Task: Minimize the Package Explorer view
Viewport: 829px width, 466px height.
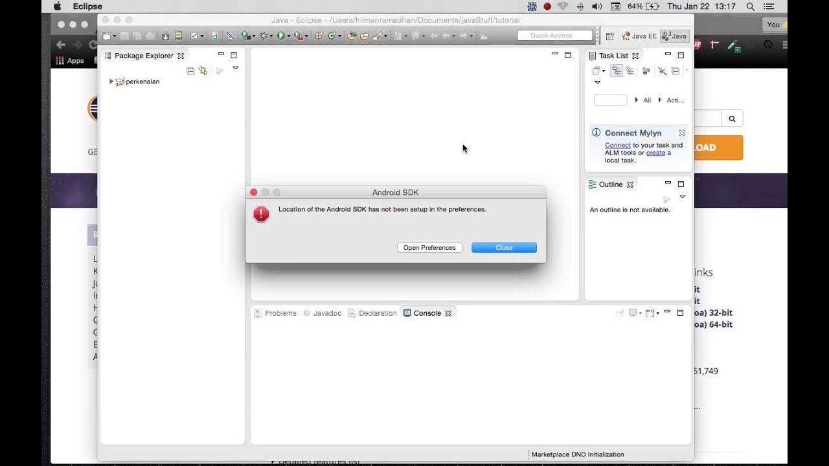Action: (221, 54)
